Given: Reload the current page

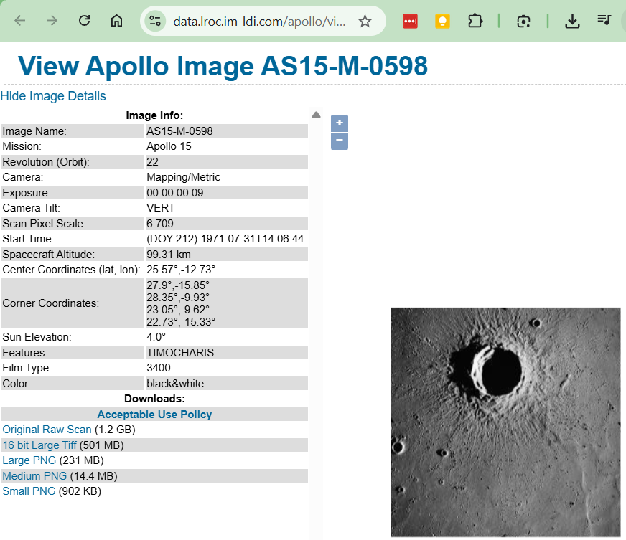Looking at the screenshot, I should pos(84,21).
